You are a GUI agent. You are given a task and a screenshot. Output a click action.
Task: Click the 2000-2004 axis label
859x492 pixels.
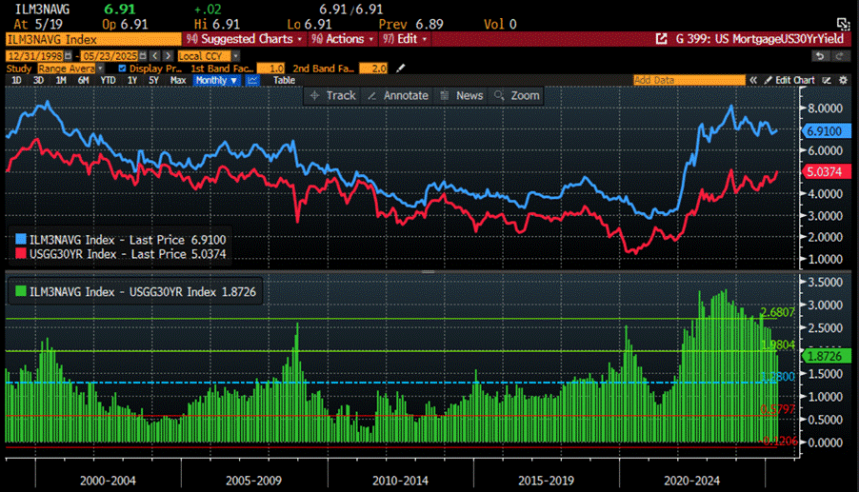pos(108,481)
